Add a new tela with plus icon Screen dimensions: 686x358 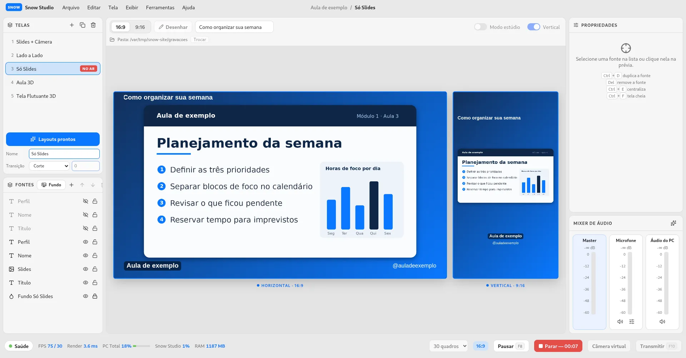coord(72,25)
